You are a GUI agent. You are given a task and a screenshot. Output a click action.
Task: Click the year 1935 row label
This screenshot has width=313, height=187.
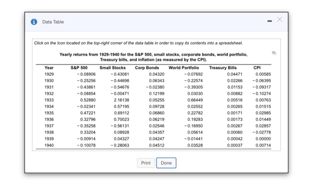pyautogui.click(x=49, y=113)
